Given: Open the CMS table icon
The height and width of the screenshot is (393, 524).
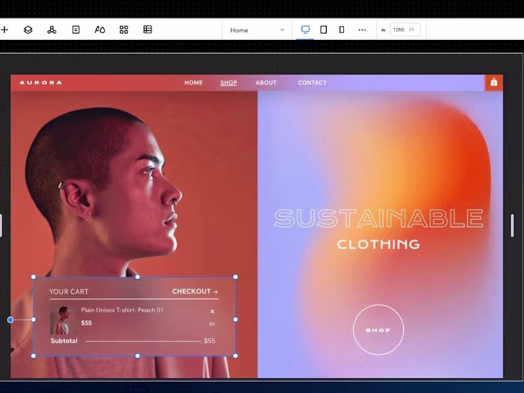Looking at the screenshot, I should (x=148, y=29).
